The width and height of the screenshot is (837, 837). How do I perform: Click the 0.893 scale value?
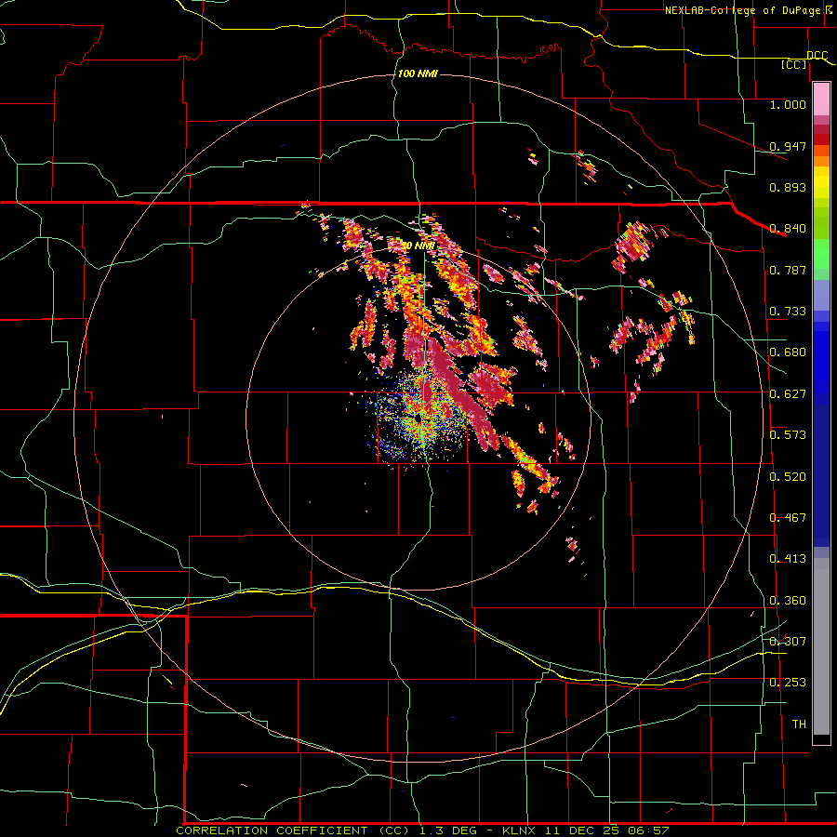788,187
